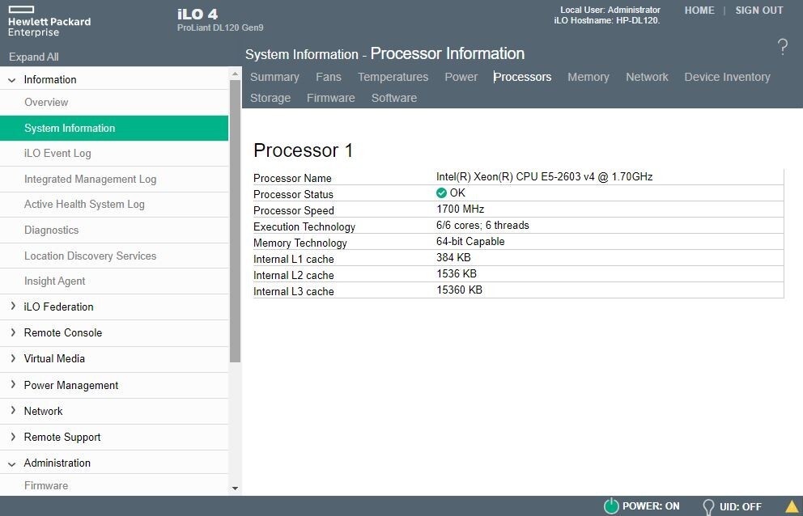The height and width of the screenshot is (516, 803).
Task: Expand the Remote Support section
Action: (x=13, y=437)
